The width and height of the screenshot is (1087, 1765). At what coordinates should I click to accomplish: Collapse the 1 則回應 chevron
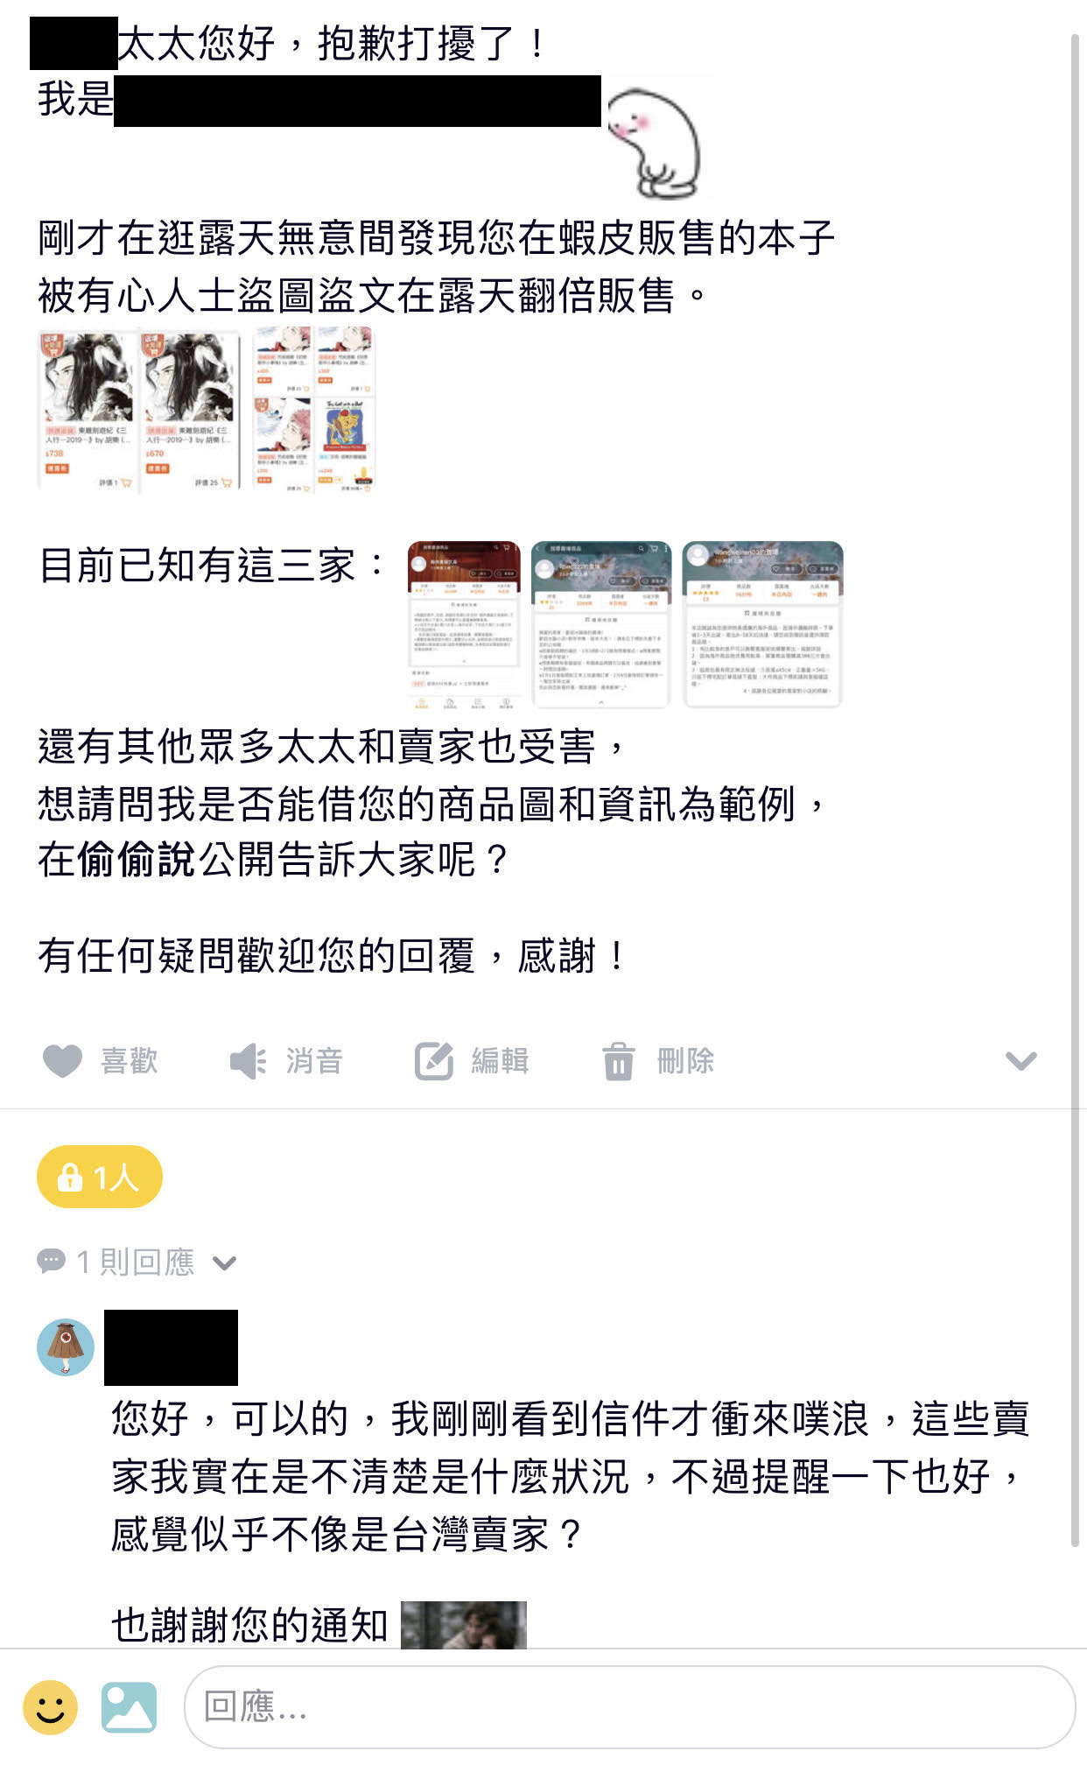click(225, 1262)
